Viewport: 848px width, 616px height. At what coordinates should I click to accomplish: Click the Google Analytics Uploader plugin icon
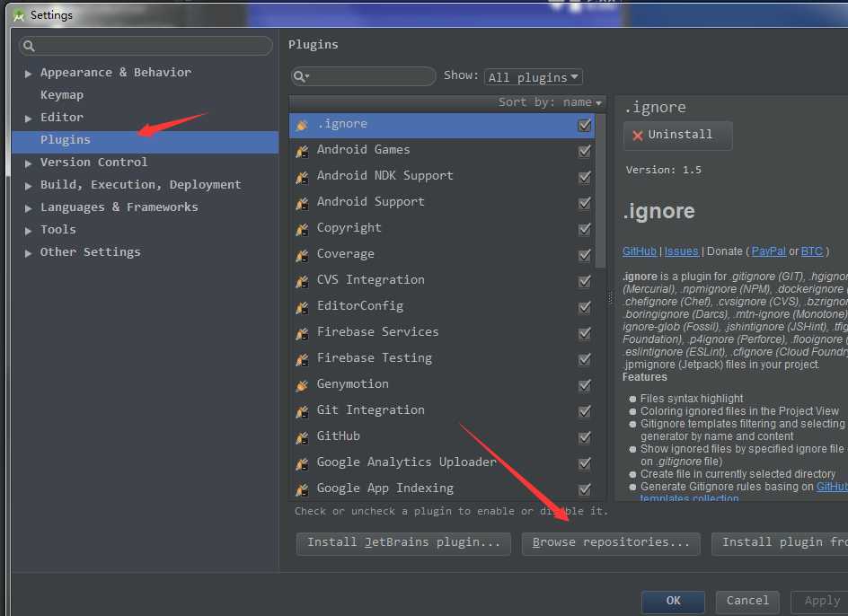(302, 463)
